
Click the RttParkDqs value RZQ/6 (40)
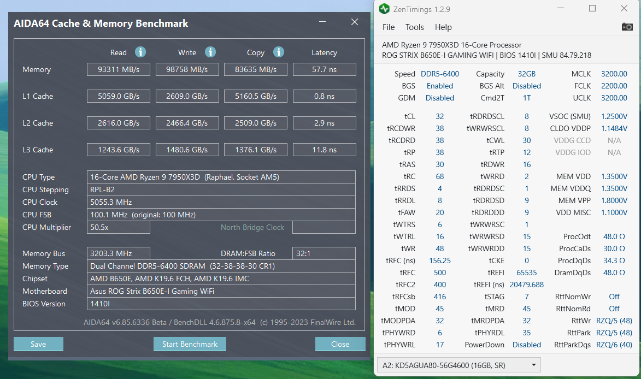coord(614,345)
